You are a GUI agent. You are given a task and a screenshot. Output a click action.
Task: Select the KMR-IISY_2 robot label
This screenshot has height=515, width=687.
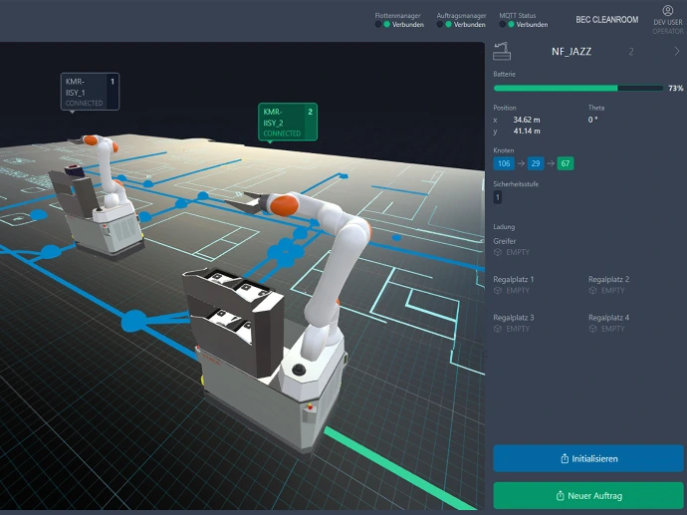click(x=288, y=122)
